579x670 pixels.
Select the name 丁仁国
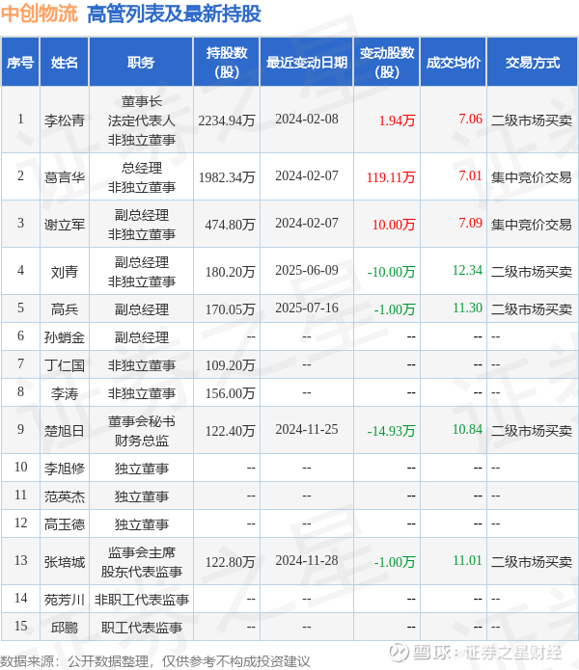click(x=64, y=365)
